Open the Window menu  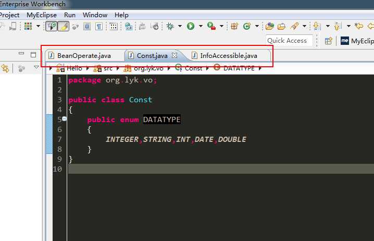tap(95, 15)
